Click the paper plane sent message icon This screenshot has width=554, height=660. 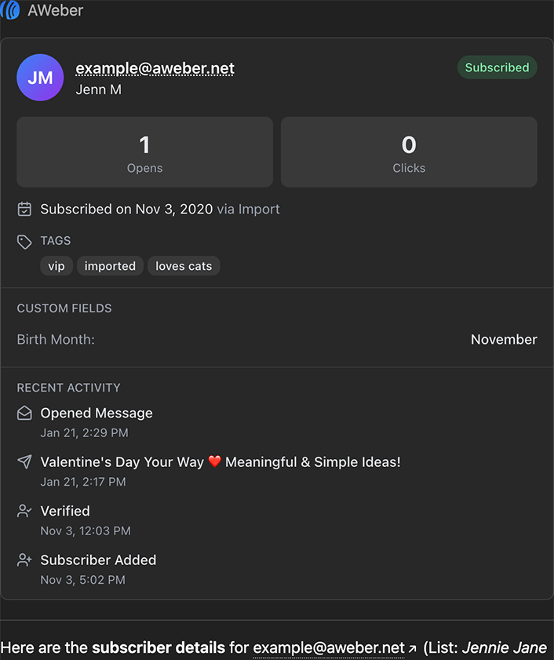tap(24, 462)
